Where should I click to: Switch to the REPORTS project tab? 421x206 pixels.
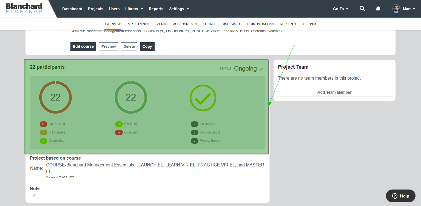pyautogui.click(x=288, y=24)
